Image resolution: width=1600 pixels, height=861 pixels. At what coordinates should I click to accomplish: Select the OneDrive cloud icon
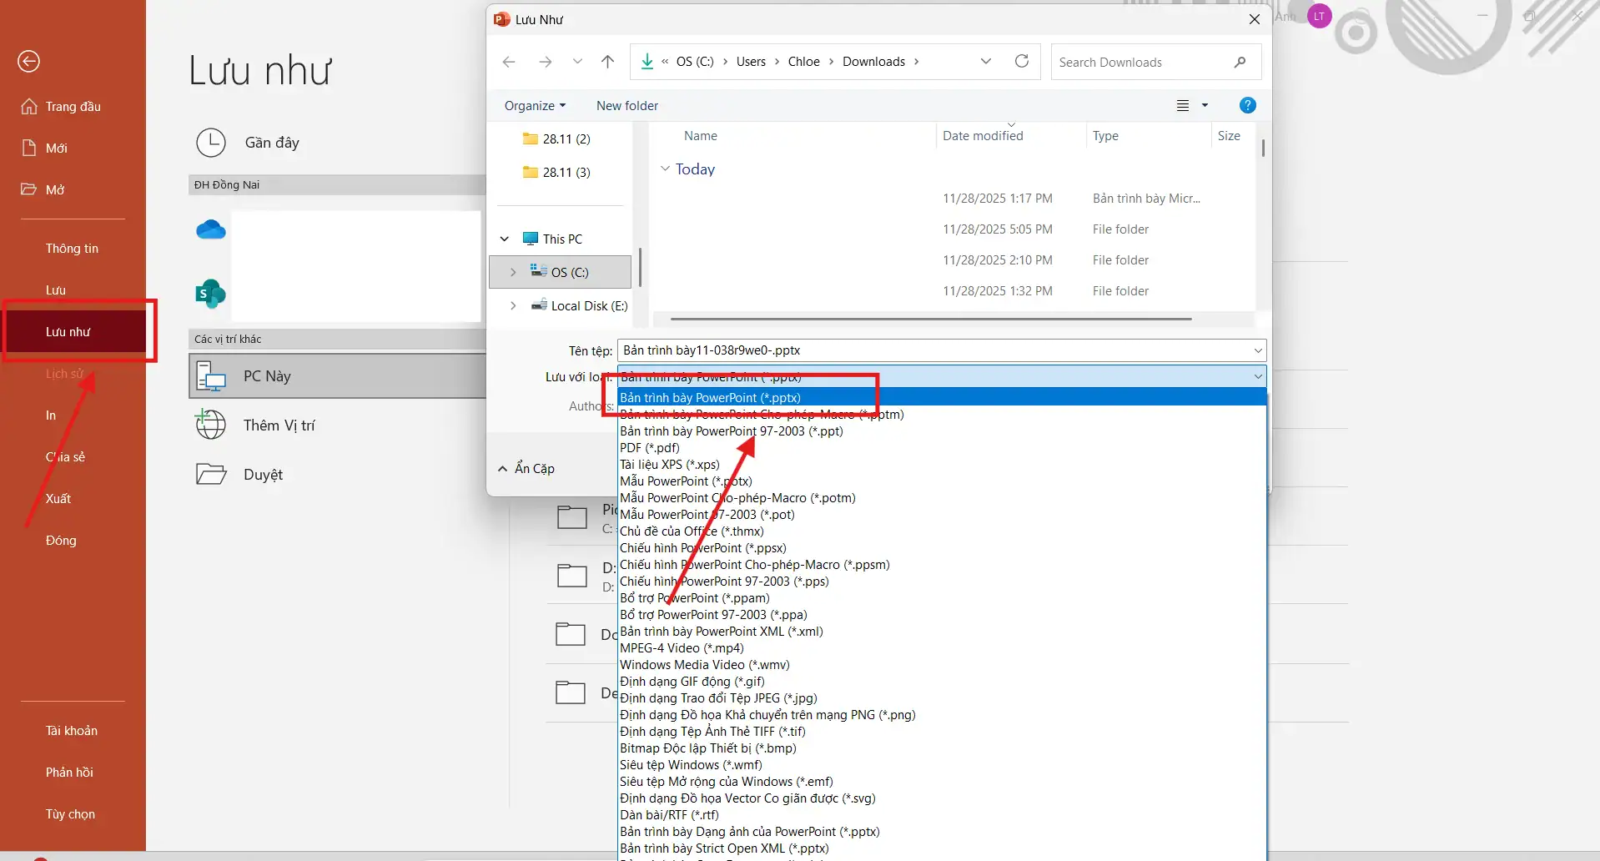coord(210,229)
